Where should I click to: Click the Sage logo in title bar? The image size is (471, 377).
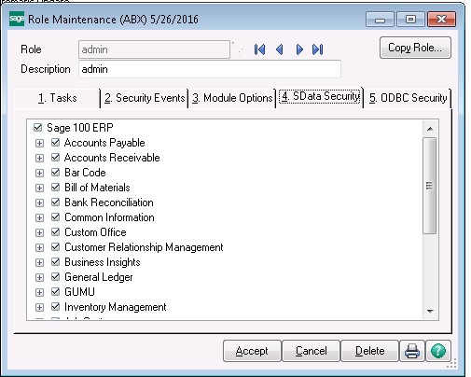coord(17,19)
